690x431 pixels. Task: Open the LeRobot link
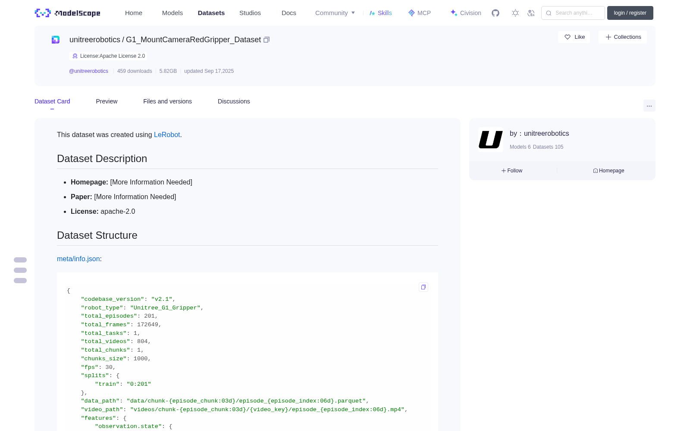[x=167, y=135]
